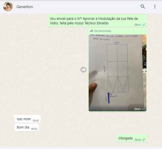Open the three-dot chat menu
162x149 pixels.
(155, 7)
